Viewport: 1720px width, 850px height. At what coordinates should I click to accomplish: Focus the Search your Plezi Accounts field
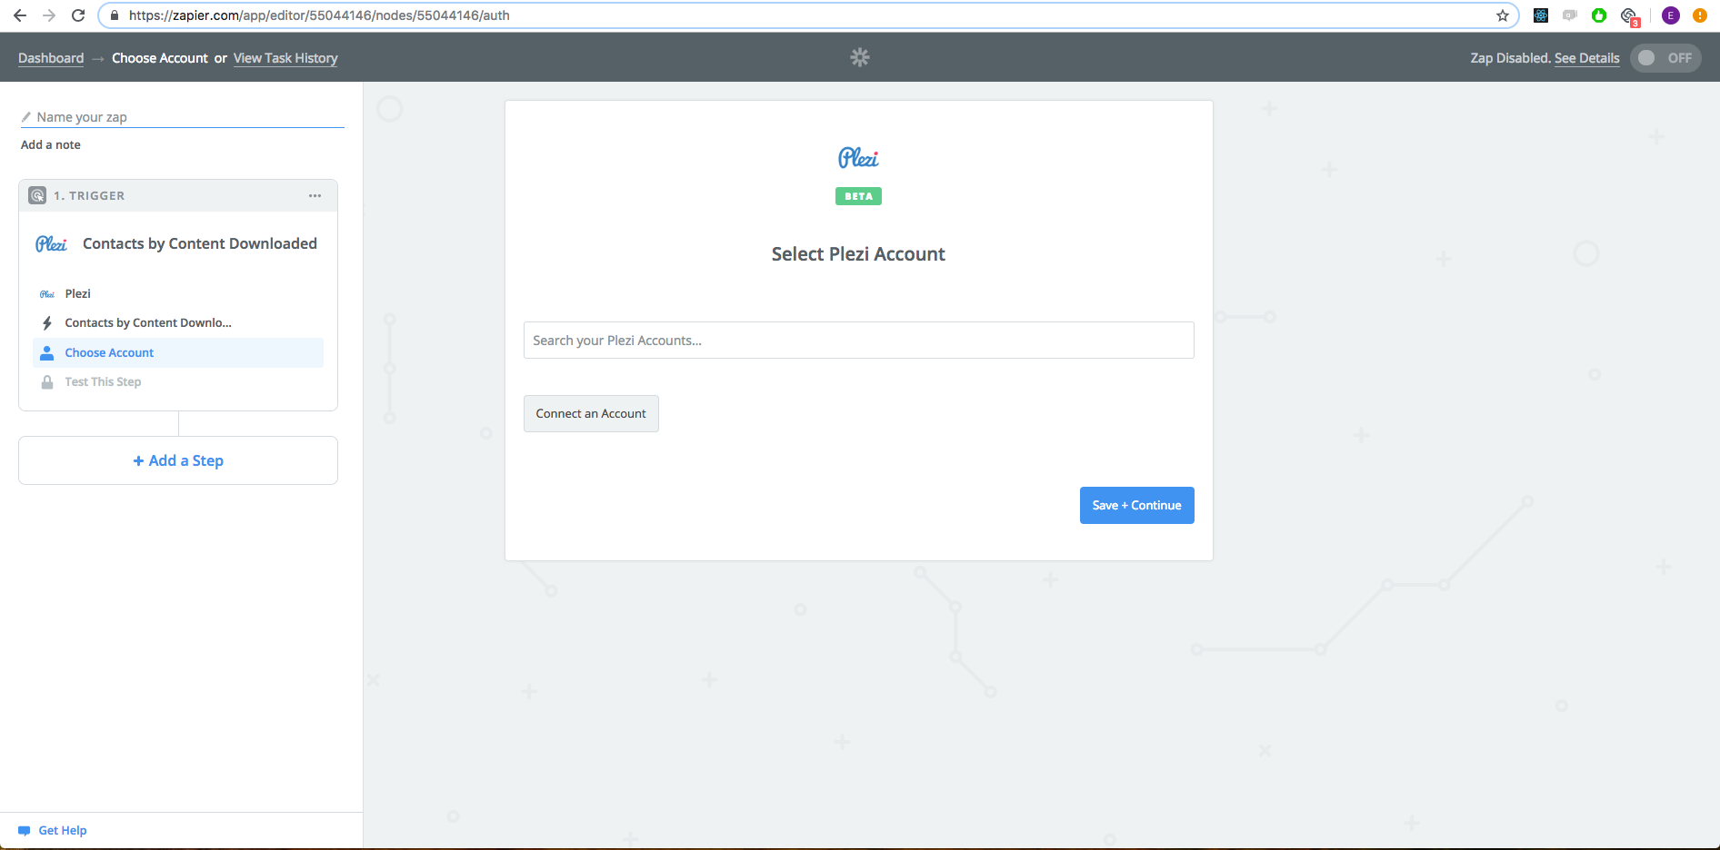coord(859,340)
